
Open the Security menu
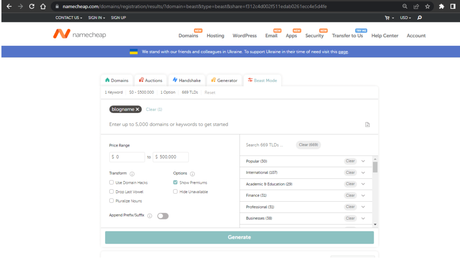pyautogui.click(x=314, y=36)
